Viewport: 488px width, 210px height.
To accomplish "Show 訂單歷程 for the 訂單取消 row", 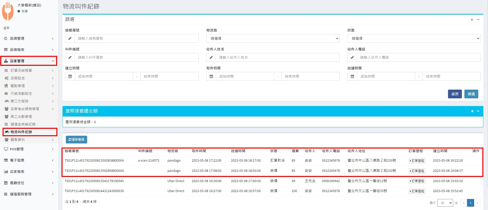I will pos(417,161).
